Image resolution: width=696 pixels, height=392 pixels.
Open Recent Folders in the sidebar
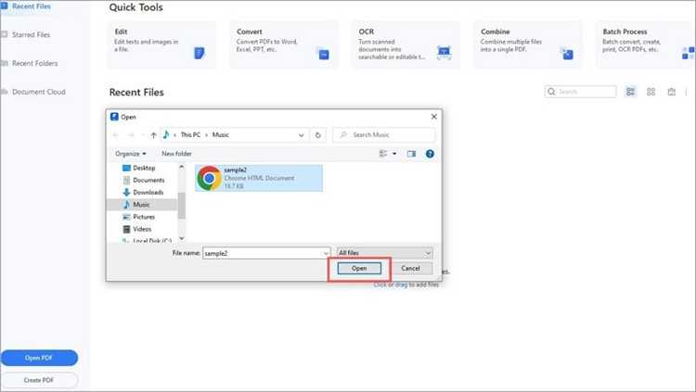(34, 63)
